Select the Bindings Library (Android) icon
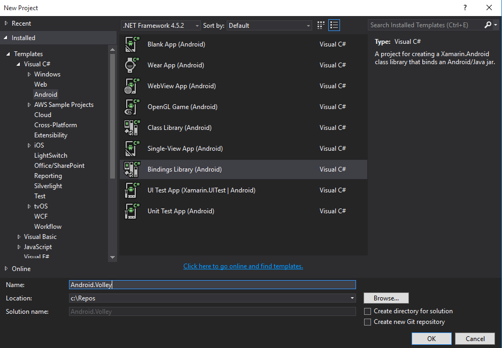Screen dimensions: 502x348 [132, 169]
